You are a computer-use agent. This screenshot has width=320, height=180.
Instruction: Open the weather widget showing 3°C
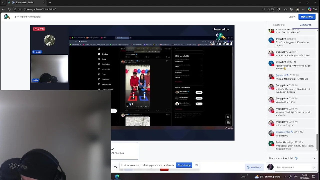pos(267,176)
